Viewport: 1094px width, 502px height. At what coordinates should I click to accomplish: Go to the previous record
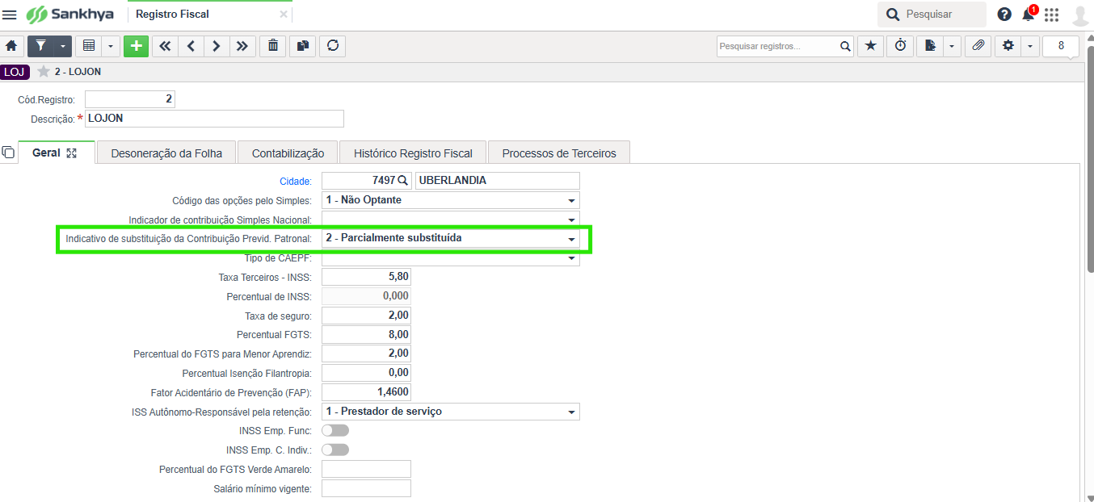tap(191, 46)
